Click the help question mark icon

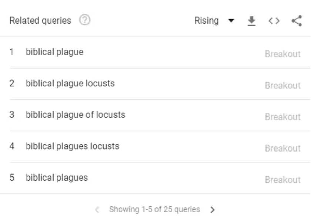(85, 20)
